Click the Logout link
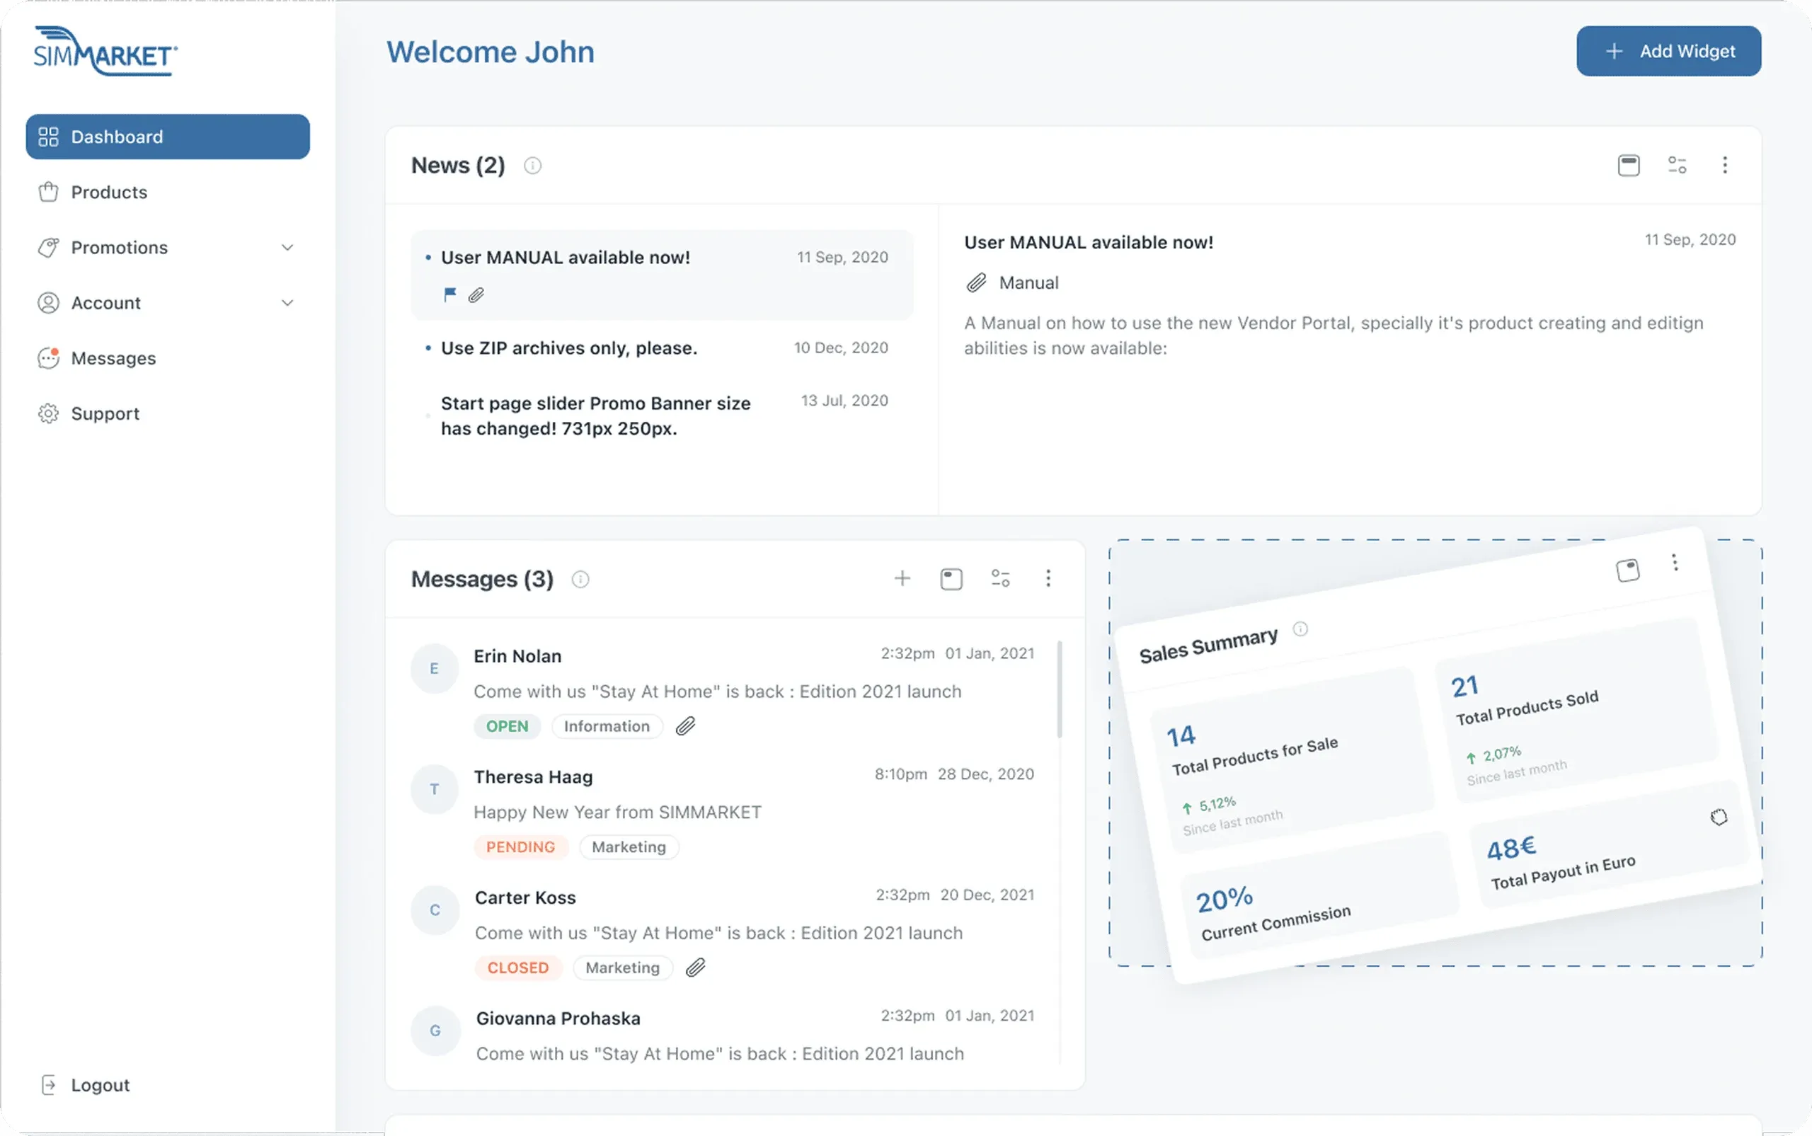 pos(84,1085)
